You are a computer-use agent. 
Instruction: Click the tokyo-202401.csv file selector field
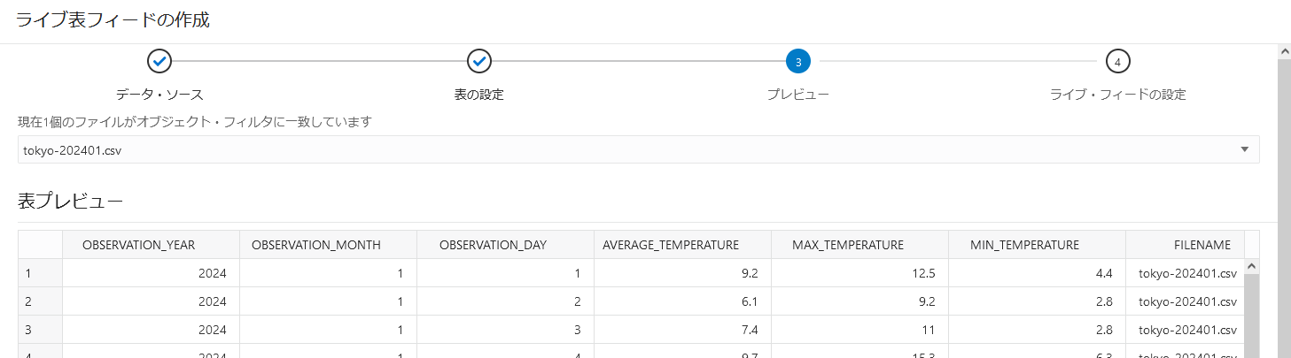pos(638,149)
